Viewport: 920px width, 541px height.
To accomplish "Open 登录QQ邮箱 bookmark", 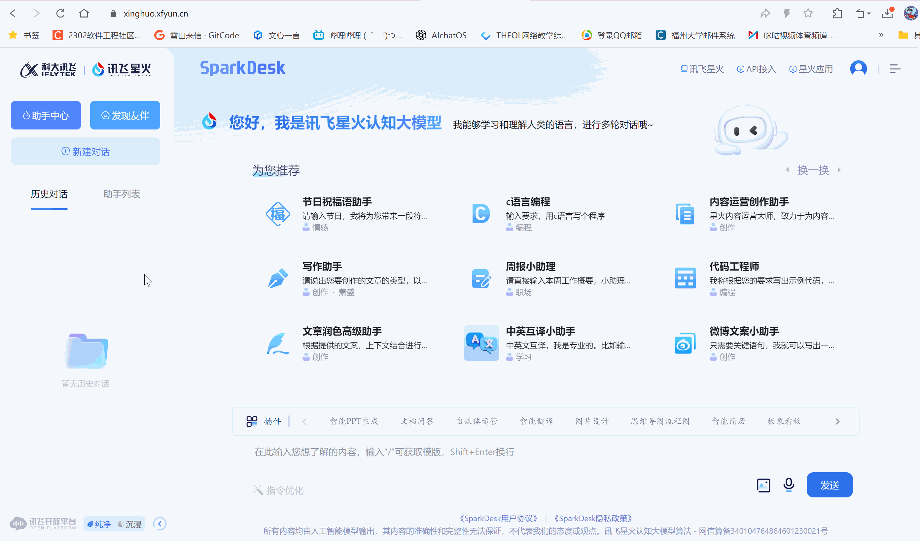I will 612,35.
